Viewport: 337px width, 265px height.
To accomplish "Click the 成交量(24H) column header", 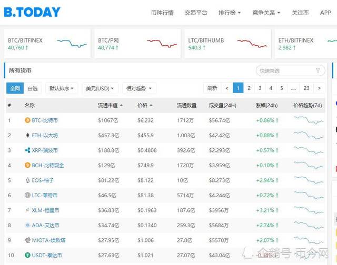I will point(222,105).
